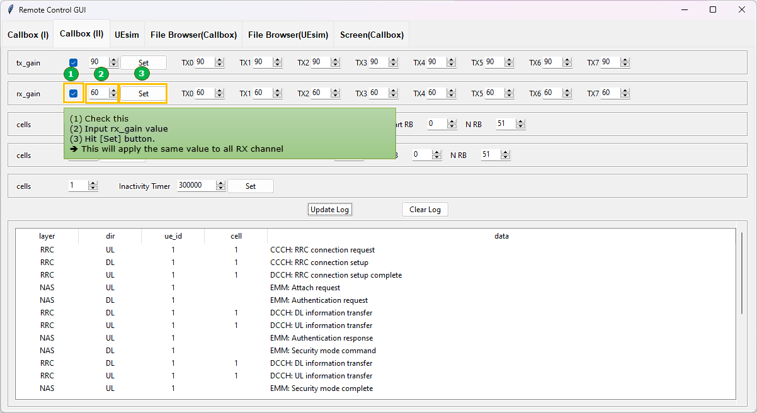Go to the File Browser(UEsim) tab
Screen dimensions: 757x413
[x=288, y=35]
